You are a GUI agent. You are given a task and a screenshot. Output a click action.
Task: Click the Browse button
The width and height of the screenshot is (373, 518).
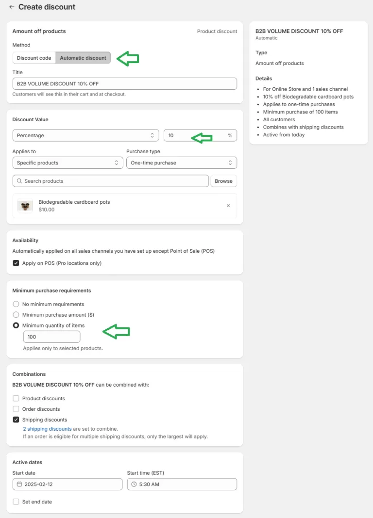point(223,181)
